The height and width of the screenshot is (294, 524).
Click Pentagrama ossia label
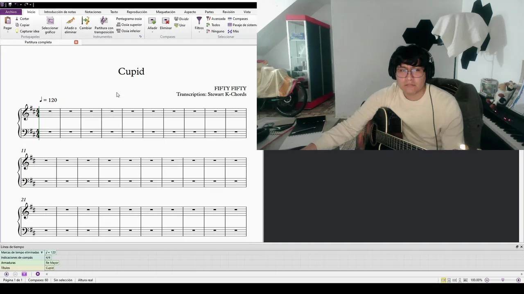coord(129,19)
